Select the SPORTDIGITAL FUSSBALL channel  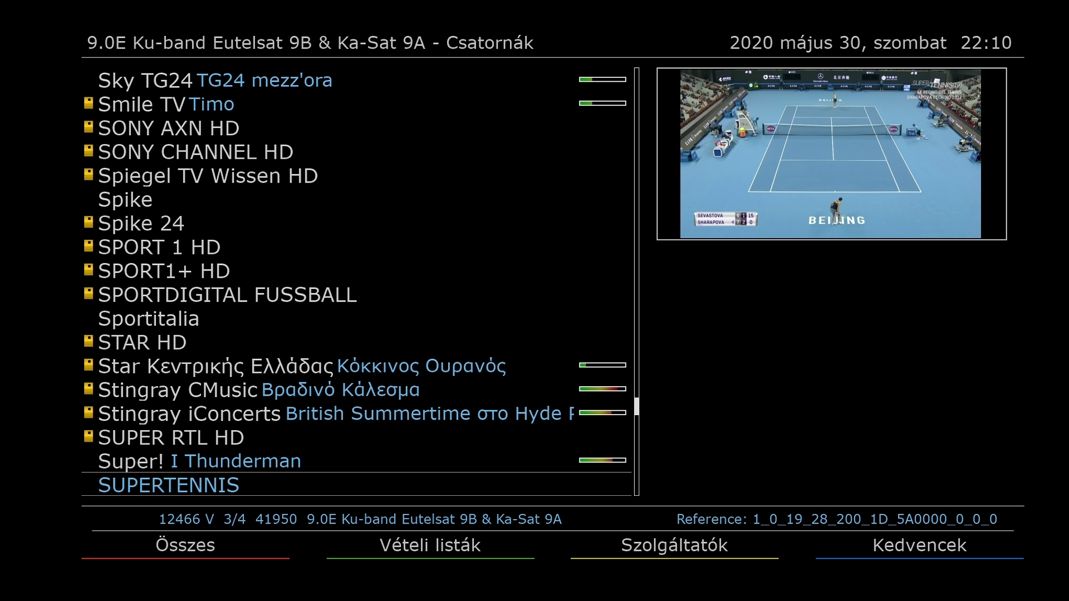pyautogui.click(x=356, y=295)
